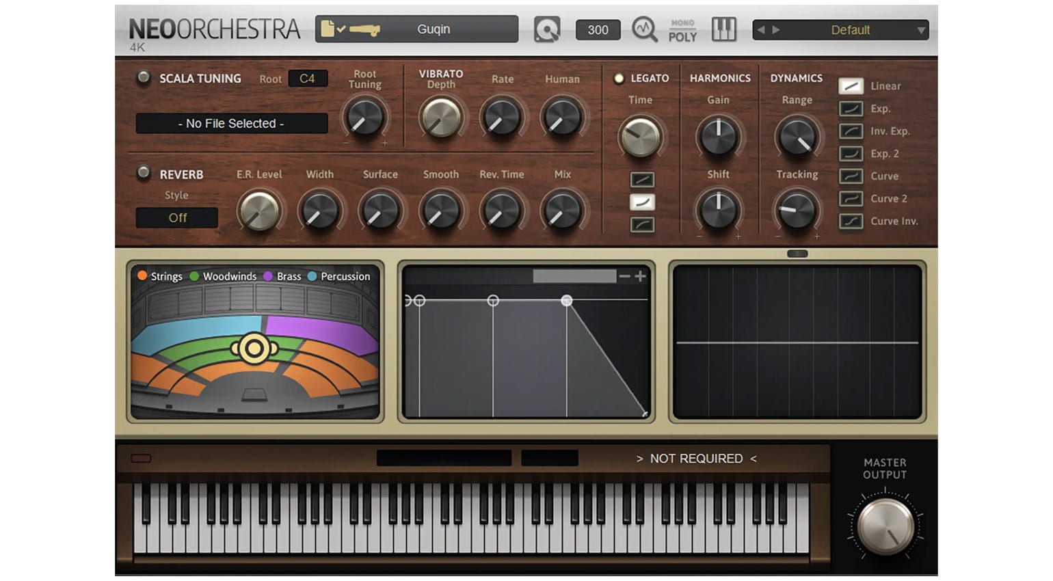
Task: Click the envelope minus button
Action: (x=624, y=276)
